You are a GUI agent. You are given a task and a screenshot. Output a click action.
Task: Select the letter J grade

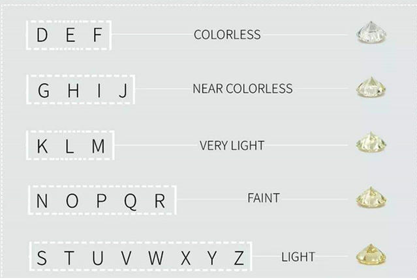(x=123, y=91)
